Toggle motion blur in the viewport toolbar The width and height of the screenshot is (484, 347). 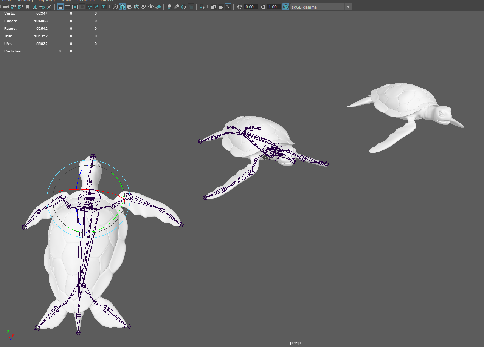(x=176, y=6)
